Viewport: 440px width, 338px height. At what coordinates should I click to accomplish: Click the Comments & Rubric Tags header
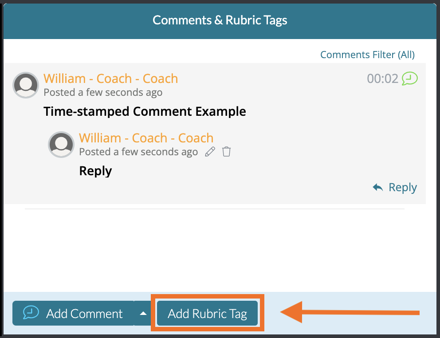[220, 20]
